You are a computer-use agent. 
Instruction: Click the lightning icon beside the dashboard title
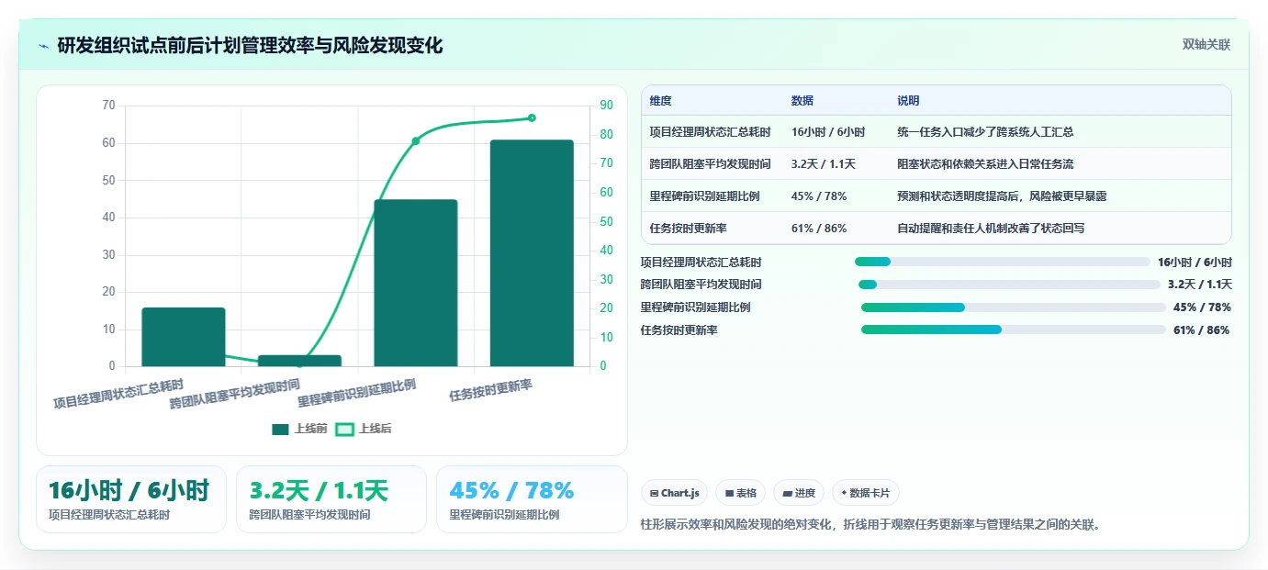point(43,46)
